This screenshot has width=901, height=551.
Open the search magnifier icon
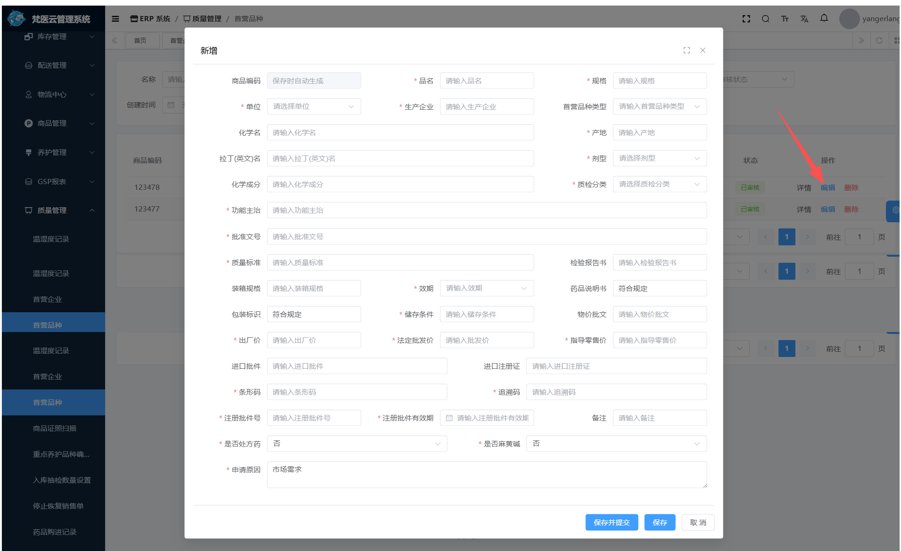point(765,19)
